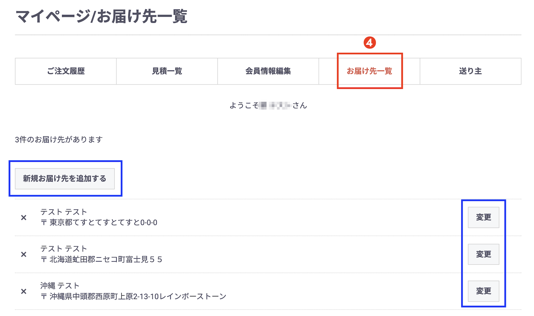Go to the 会員情報編集 tab
Image resolution: width=534 pixels, height=316 pixels.
pos(268,71)
